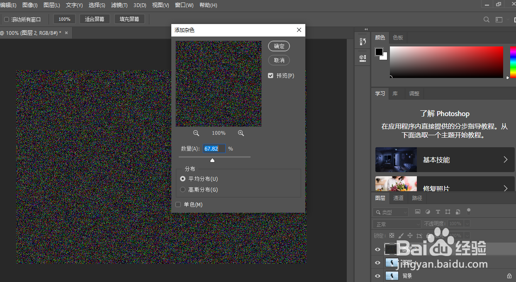This screenshot has height=282, width=516.
Task: Select 高斯分布(G) radio button
Action: (x=183, y=190)
